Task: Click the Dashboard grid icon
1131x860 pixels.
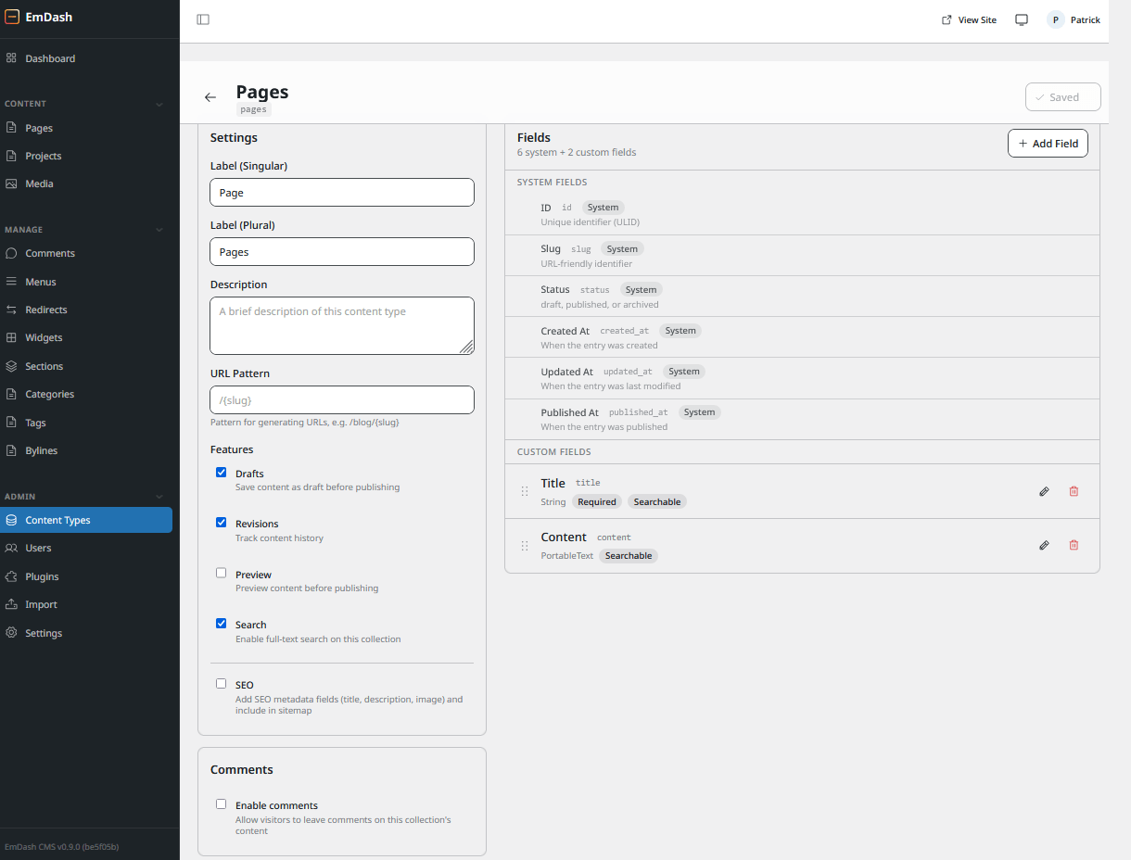Action: (11, 58)
